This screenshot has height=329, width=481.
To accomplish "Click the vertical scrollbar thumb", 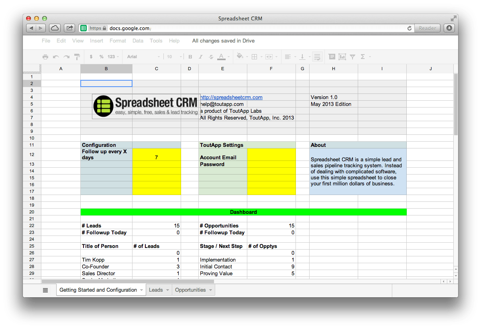I will pyautogui.click(x=456, y=104).
